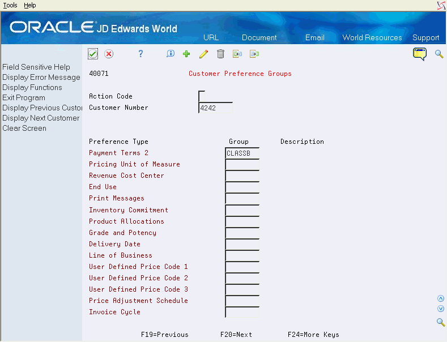Click the bottom-right magnifier zoom icon
This screenshot has width=447, height=342.
441,322
